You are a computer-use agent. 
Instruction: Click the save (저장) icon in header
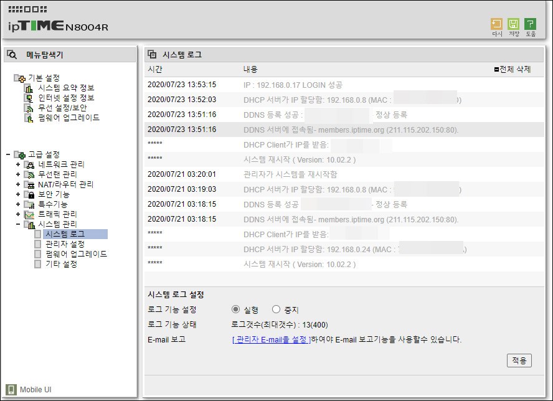(513, 24)
